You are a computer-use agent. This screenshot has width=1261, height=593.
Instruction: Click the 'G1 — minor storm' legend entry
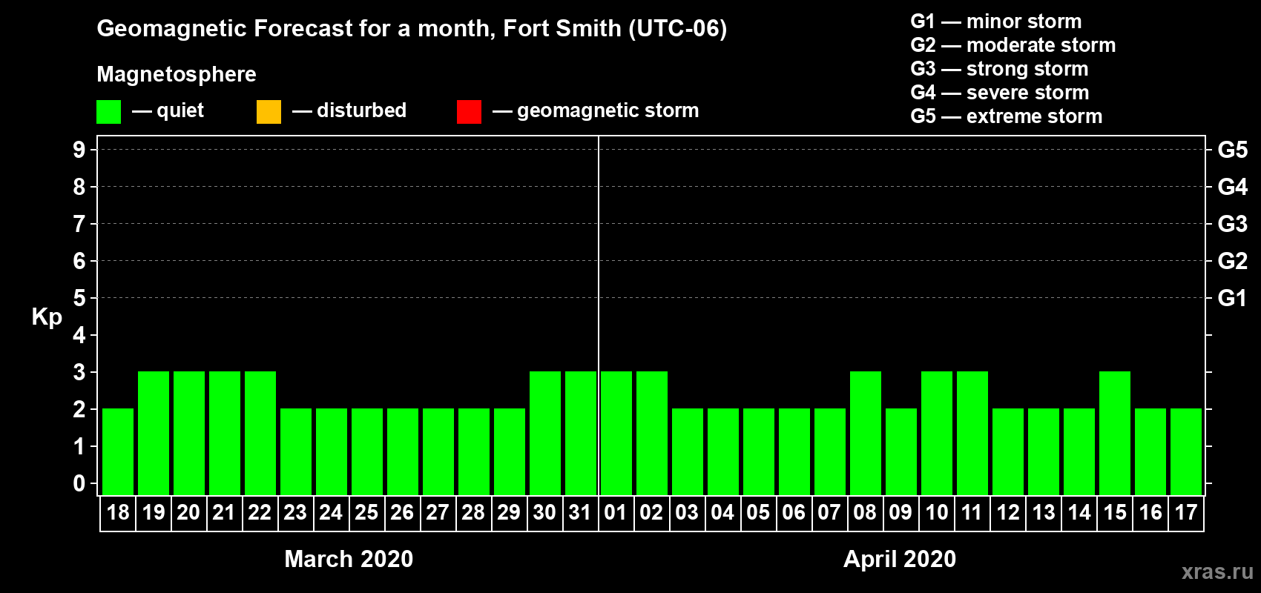coord(996,21)
